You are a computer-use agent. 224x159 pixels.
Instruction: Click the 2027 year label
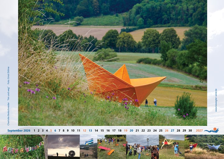coord(199,130)
